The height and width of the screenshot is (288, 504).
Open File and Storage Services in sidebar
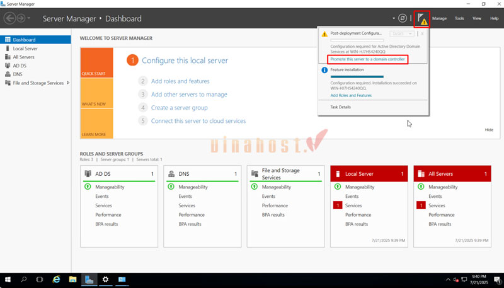coord(38,83)
